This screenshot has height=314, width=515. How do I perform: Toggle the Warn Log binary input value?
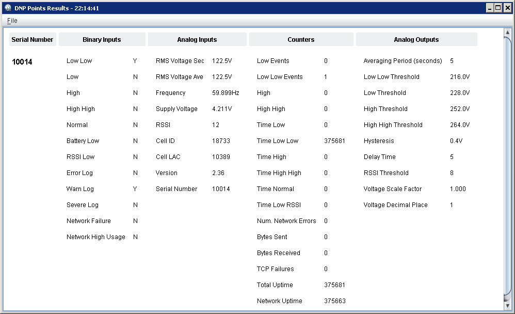tap(135, 189)
